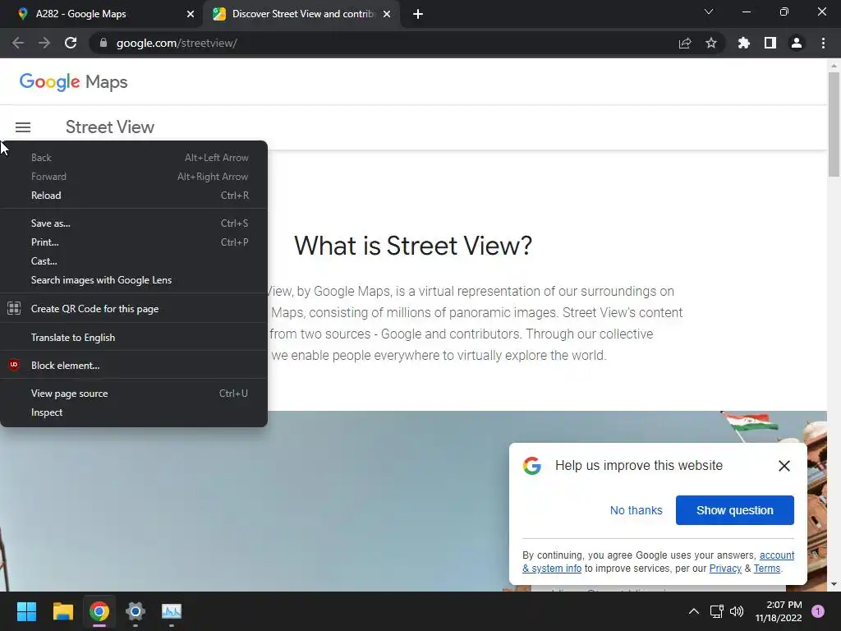Image resolution: width=841 pixels, height=631 pixels.
Task: Open volume control tray icon
Action: point(737,611)
